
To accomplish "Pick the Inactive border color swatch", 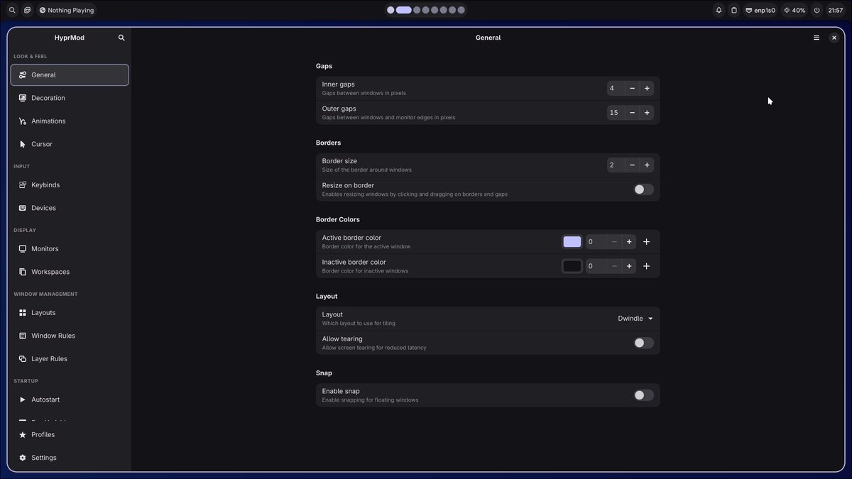I will (x=572, y=266).
